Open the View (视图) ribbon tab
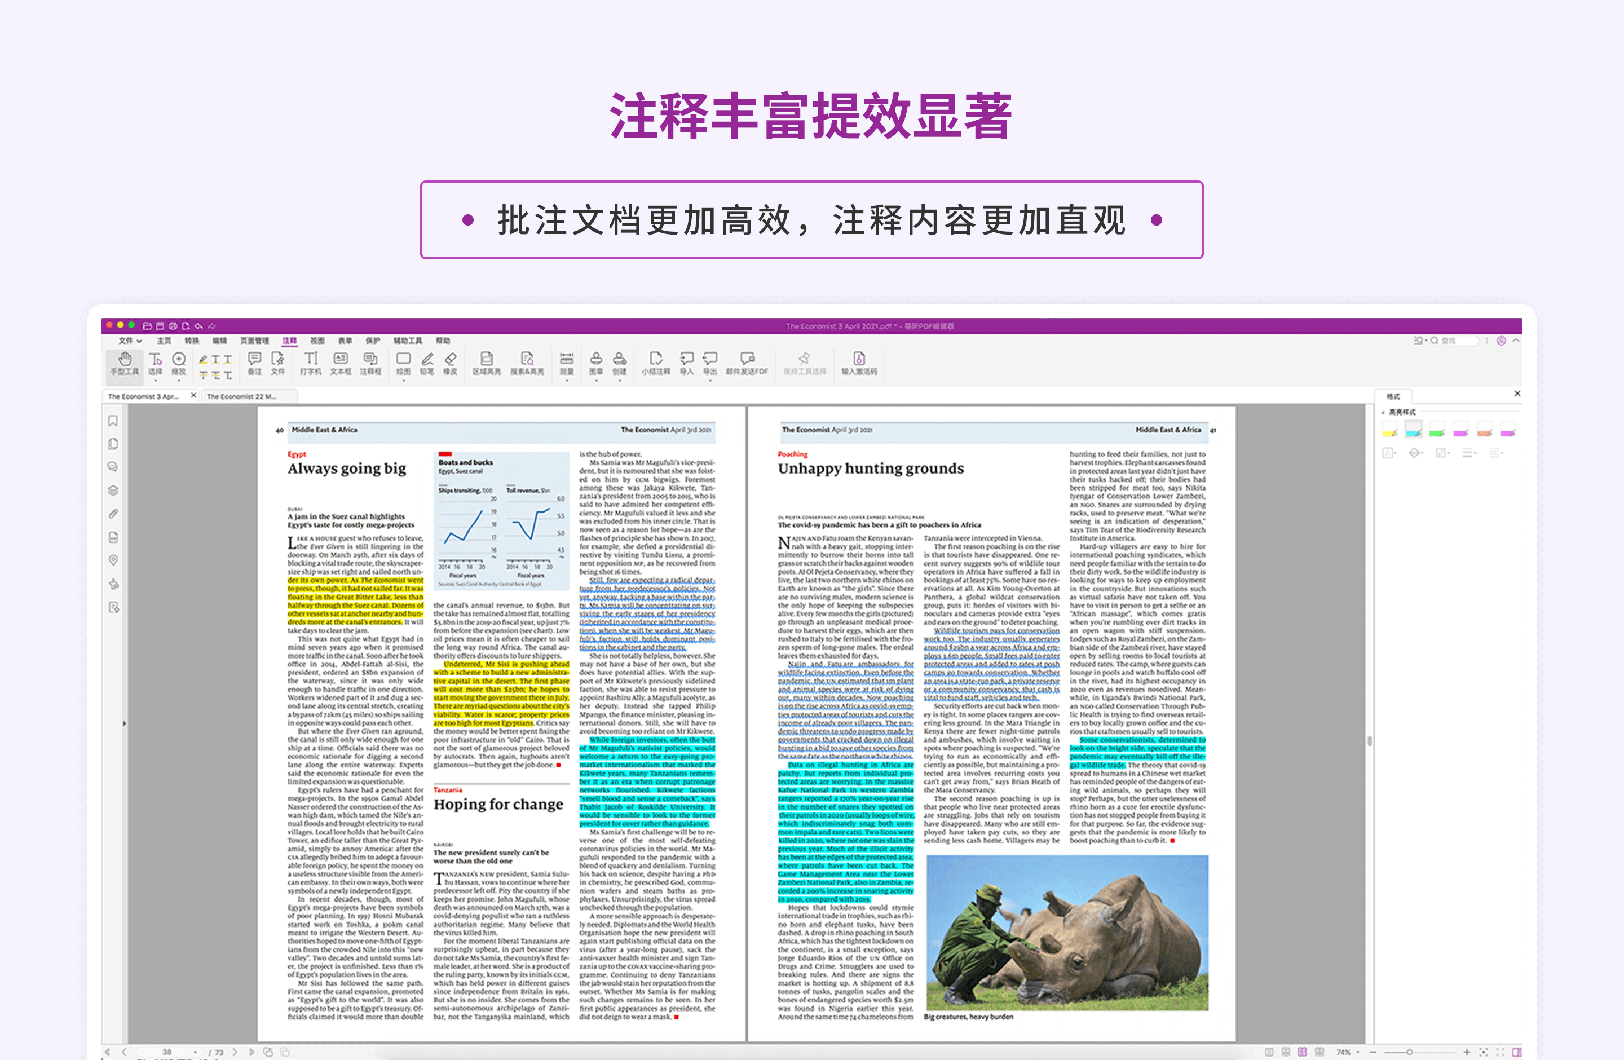Image resolution: width=1624 pixels, height=1060 pixels. click(317, 341)
